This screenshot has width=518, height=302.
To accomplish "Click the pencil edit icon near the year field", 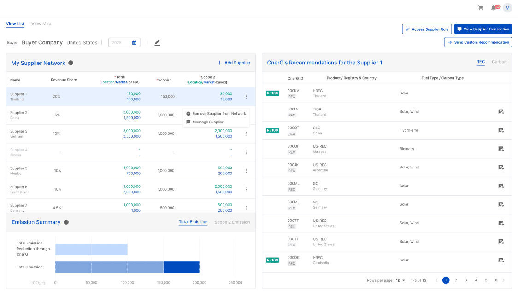I will [157, 42].
